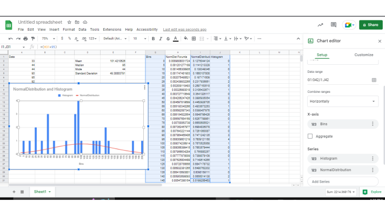Open the File menu

click(21, 29)
